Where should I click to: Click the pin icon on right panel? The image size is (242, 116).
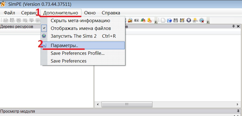pos(234,26)
